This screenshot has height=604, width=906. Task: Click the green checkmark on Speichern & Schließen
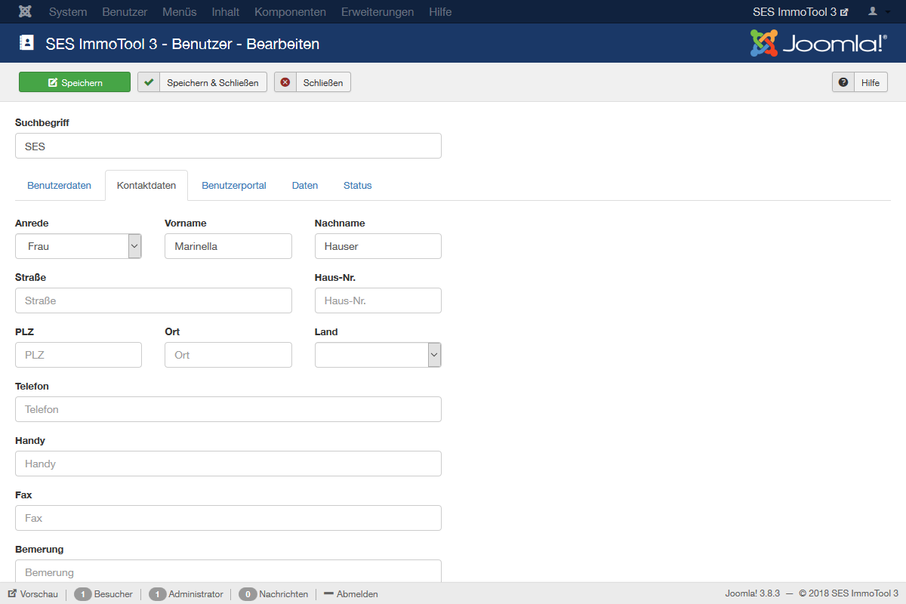coord(149,82)
